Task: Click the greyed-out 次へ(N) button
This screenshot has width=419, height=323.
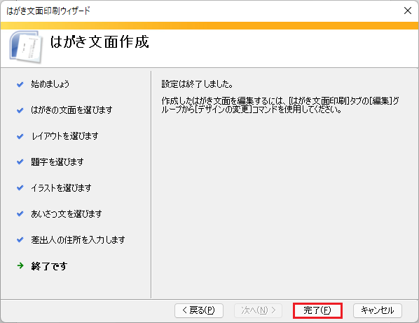Action: (x=258, y=310)
